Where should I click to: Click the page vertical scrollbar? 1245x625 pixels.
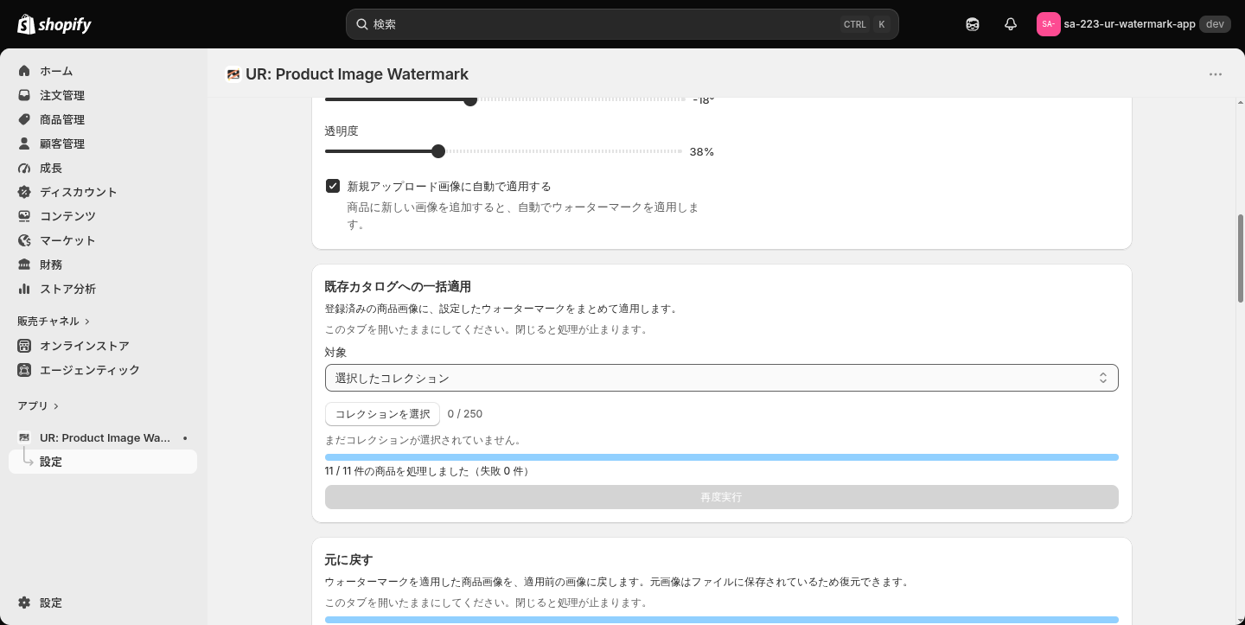pyautogui.click(x=1240, y=258)
